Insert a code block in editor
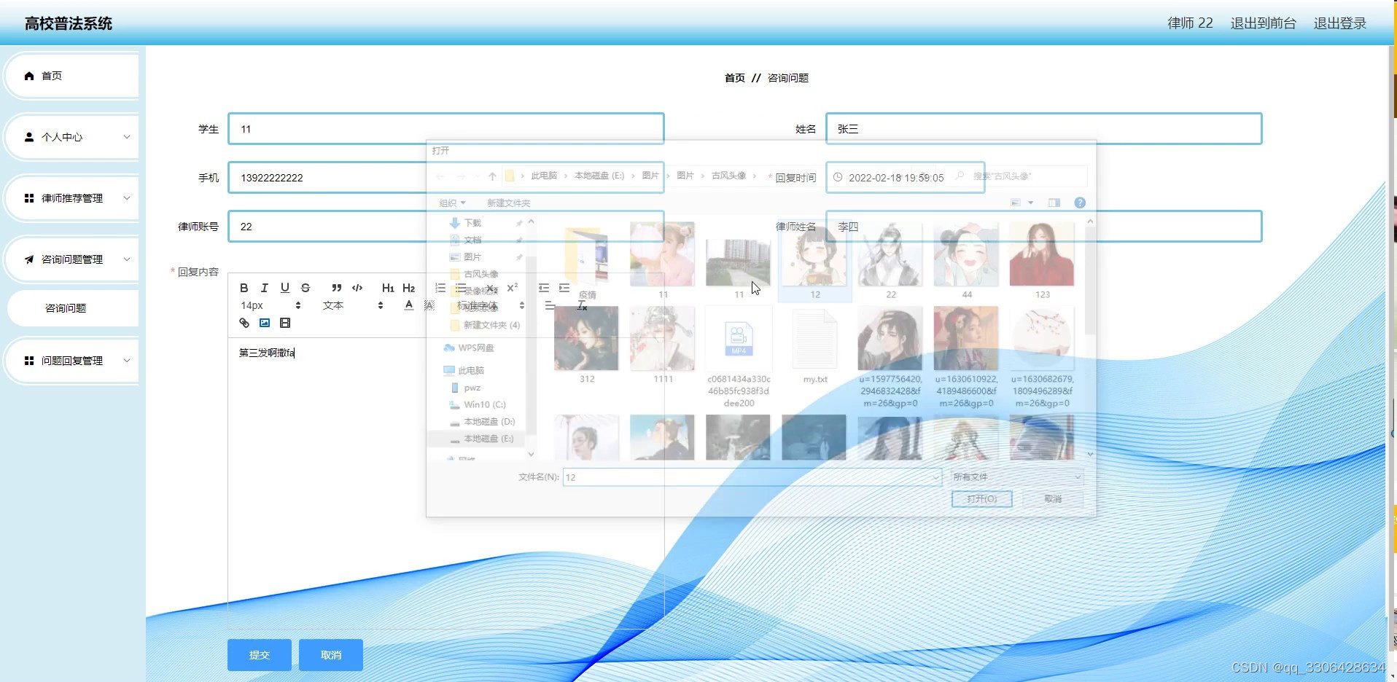 357,288
